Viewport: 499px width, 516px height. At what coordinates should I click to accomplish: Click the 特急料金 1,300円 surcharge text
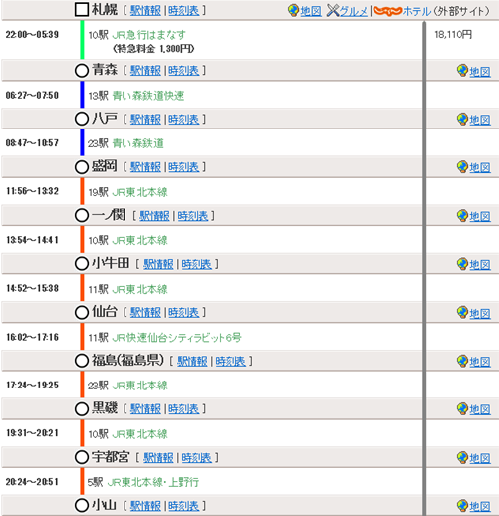point(153,49)
